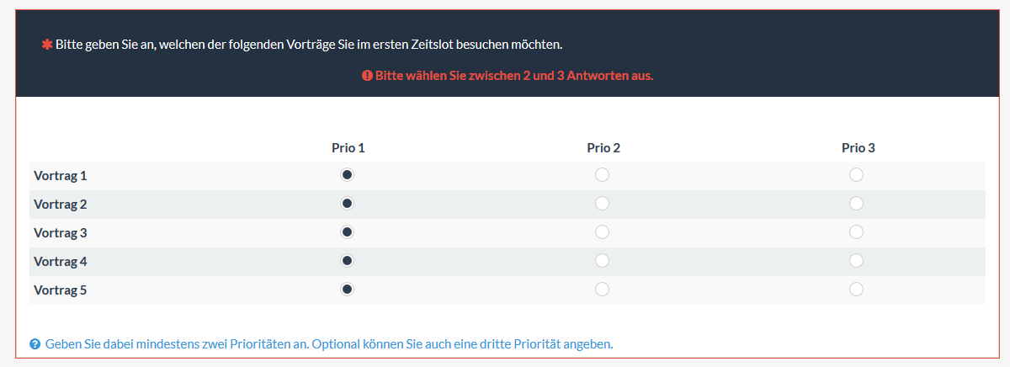Screen dimensions: 1010x367
Task: Mark Vortrag 3 as Prio 1
Action: pyautogui.click(x=348, y=232)
